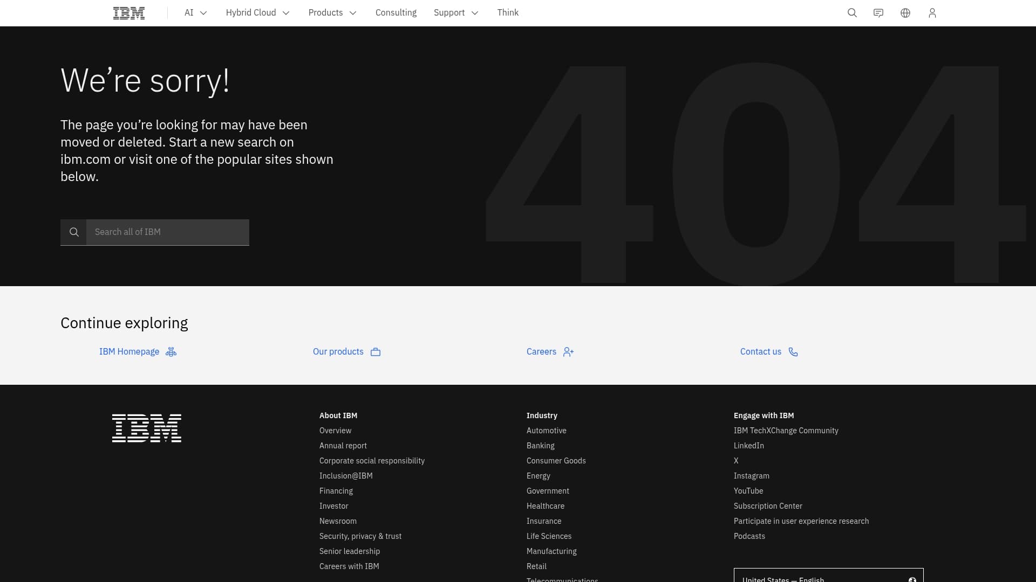Viewport: 1036px width, 582px height.
Task: Open the Banking industry link
Action: pos(541,446)
